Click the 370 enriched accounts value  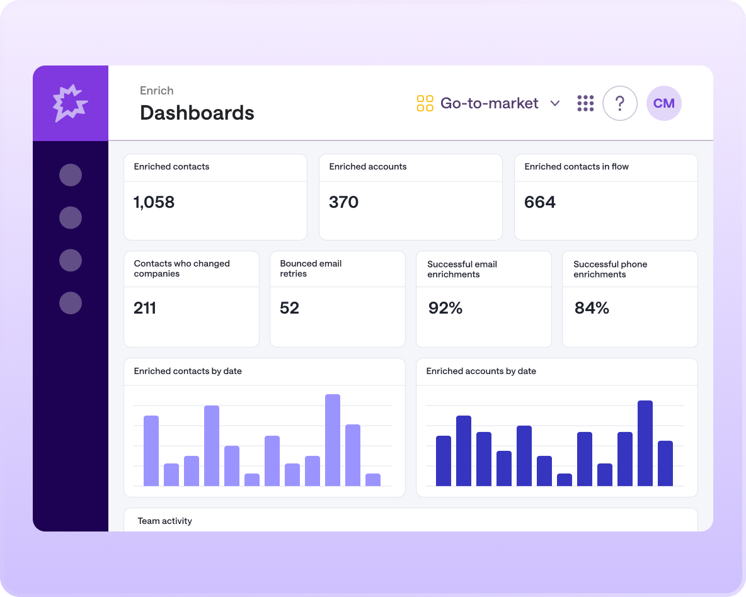[343, 202]
